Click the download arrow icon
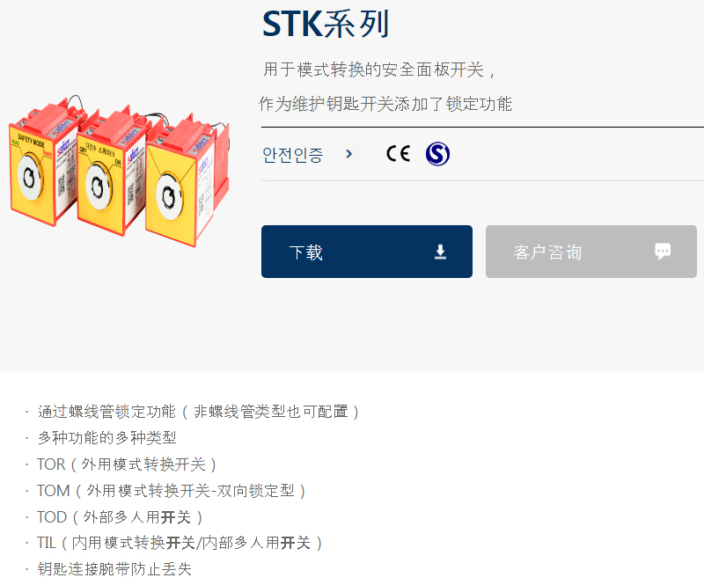The width and height of the screenshot is (704, 585). 441,252
